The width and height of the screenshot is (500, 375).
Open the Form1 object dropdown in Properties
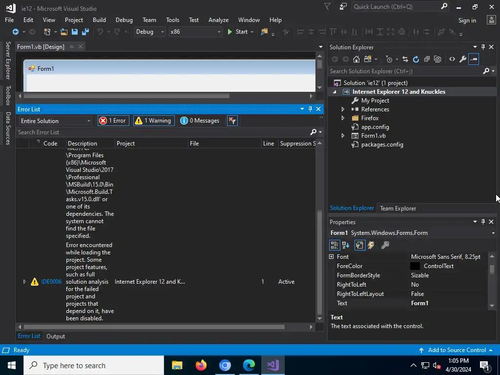[x=493, y=233]
